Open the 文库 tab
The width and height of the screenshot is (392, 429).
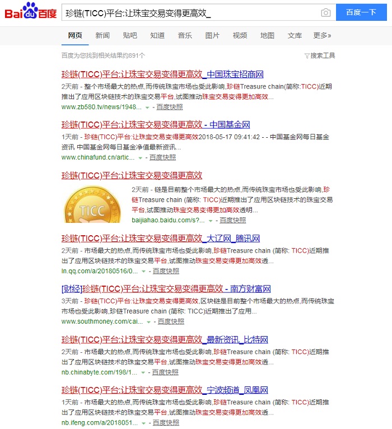(295, 36)
